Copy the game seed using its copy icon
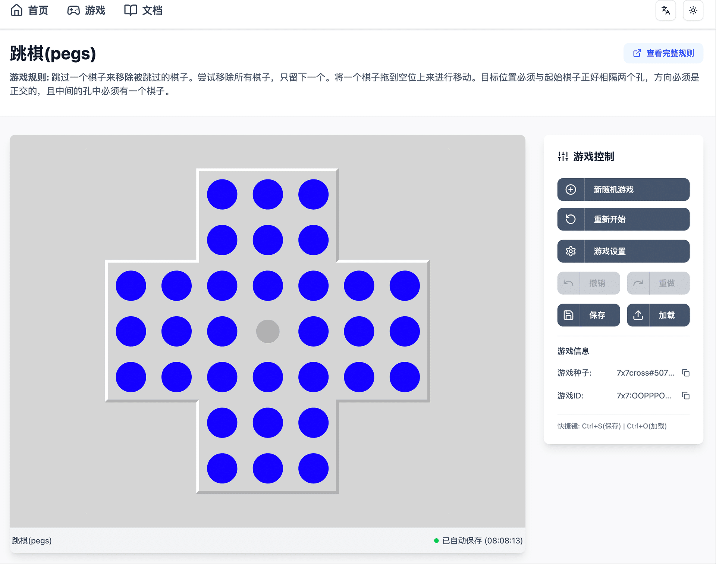This screenshot has width=716, height=564. pyautogui.click(x=686, y=373)
